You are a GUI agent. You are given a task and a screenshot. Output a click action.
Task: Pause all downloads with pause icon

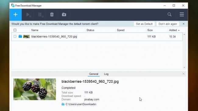click(41, 15)
